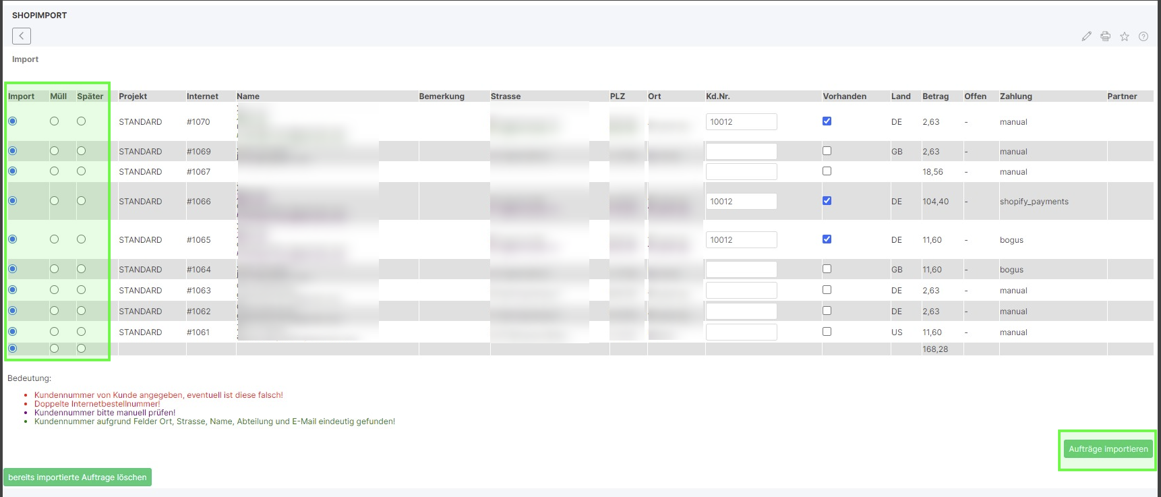Image resolution: width=1161 pixels, height=497 pixels.
Task: Click Kd.Nr. field for order #1061
Action: [741, 332]
